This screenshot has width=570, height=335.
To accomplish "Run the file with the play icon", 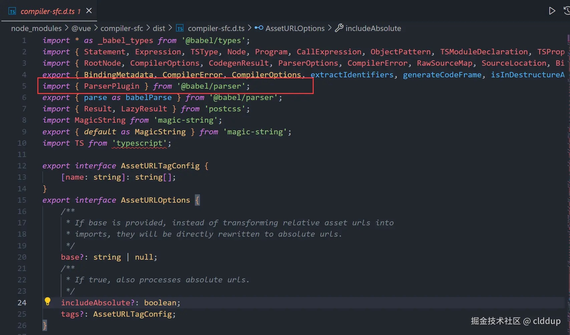I will coord(552,11).
